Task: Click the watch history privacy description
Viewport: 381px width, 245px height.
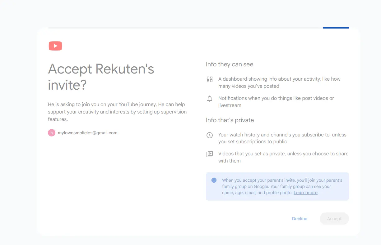Action: click(x=282, y=138)
